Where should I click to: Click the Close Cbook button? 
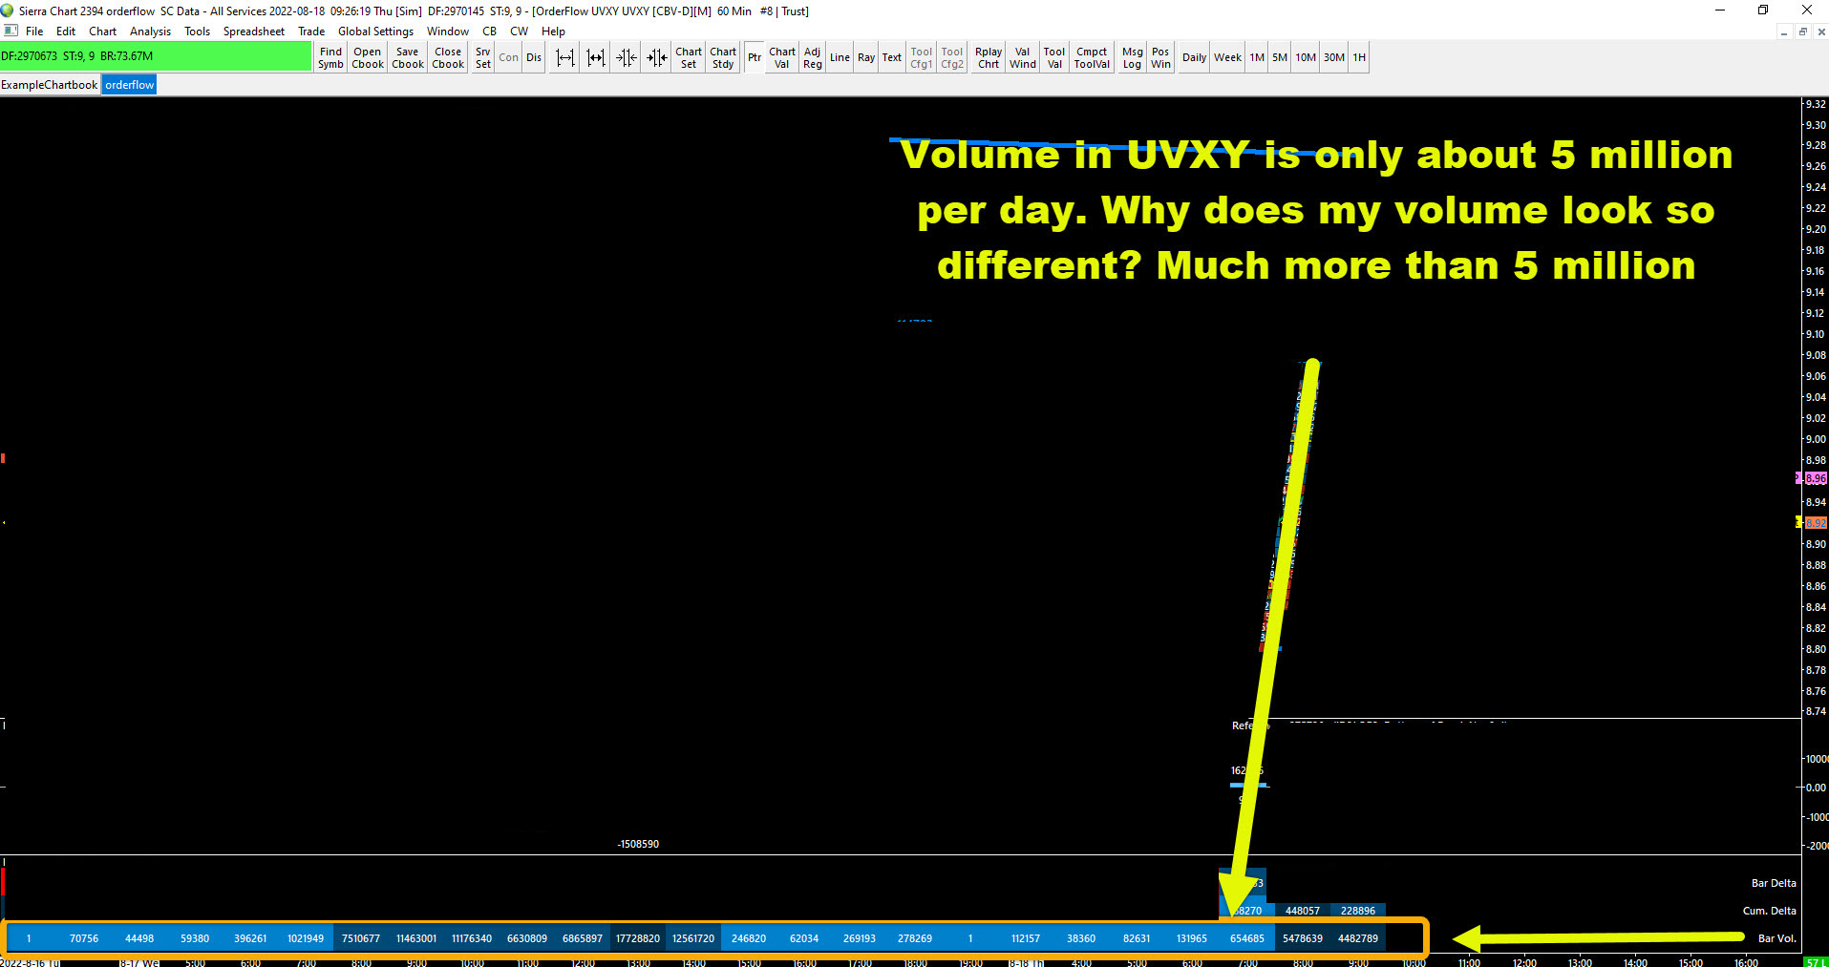(x=448, y=58)
